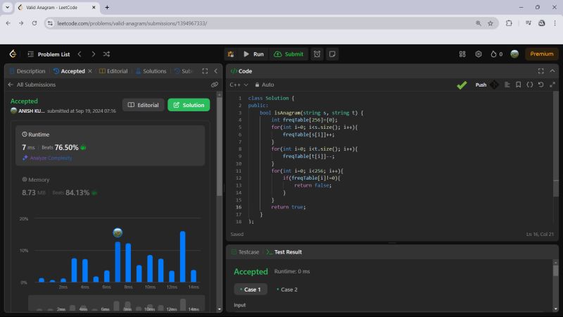Go to previous problem arrow

pyautogui.click(x=80, y=54)
